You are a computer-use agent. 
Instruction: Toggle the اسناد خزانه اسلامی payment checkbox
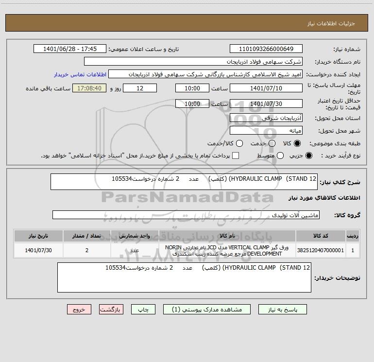click(236, 155)
